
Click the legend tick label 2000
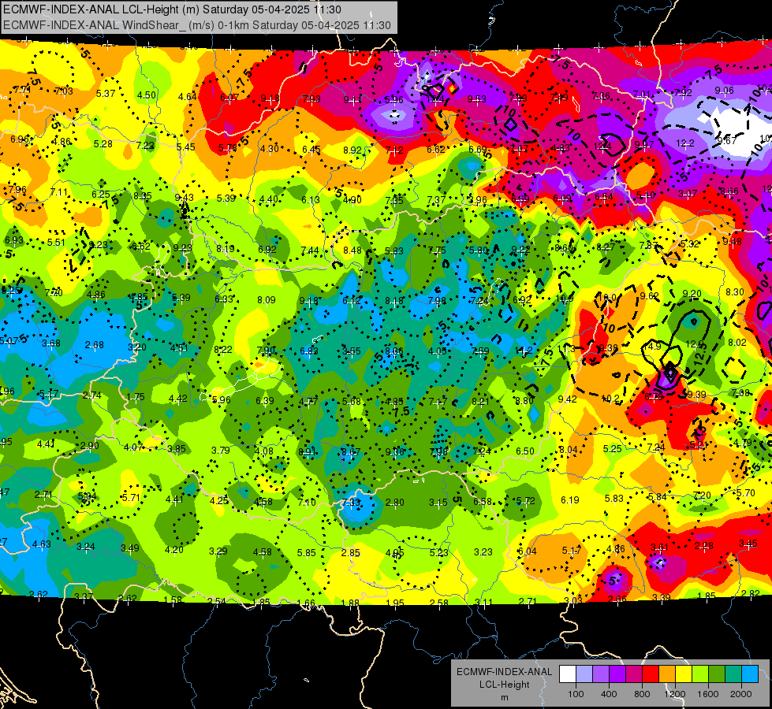[740, 694]
